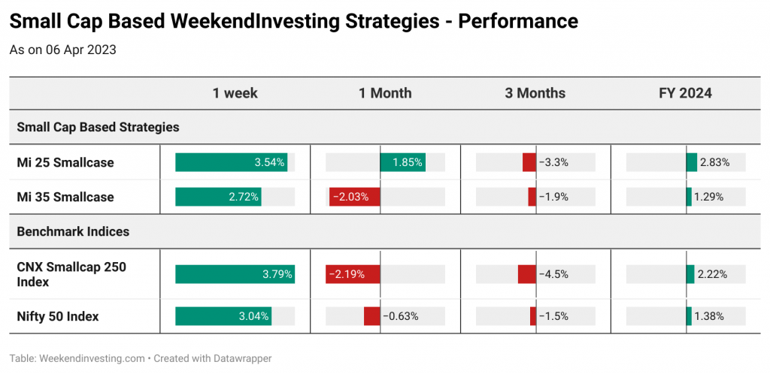Click the red -2.19% monthly bar
The image size is (770, 374).
353,275
